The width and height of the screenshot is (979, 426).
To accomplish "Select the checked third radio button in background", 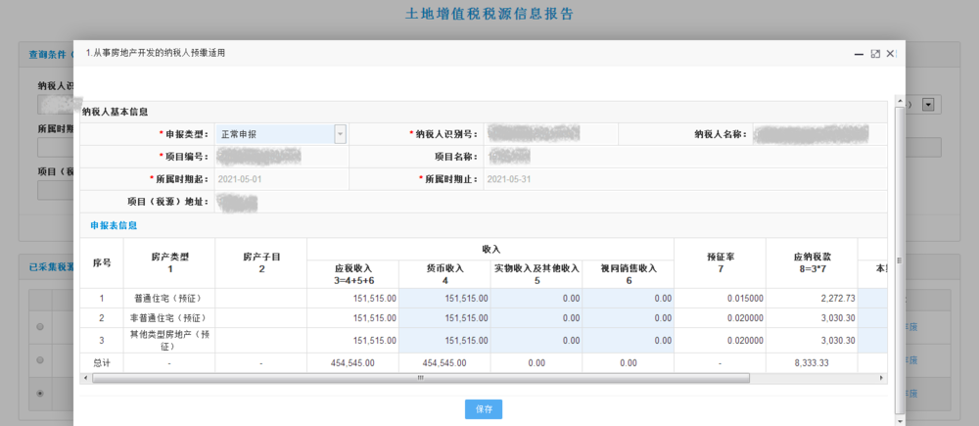I will click(x=40, y=394).
